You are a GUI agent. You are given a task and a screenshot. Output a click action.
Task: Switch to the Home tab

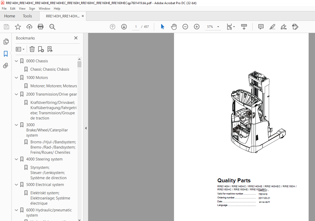(x=10, y=16)
